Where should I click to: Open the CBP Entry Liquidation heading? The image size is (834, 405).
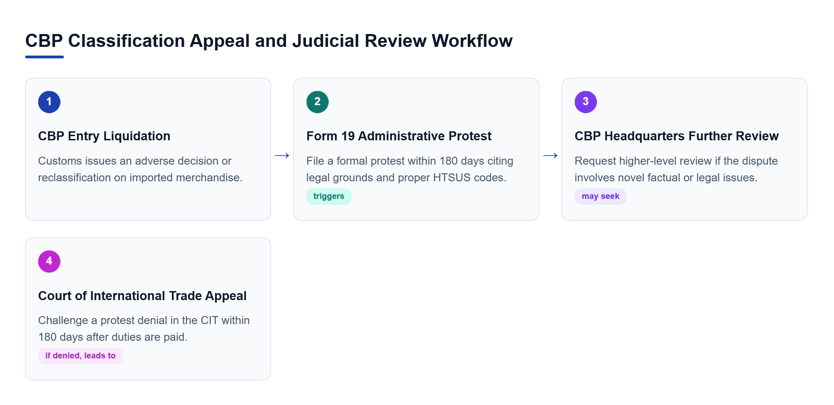click(104, 136)
